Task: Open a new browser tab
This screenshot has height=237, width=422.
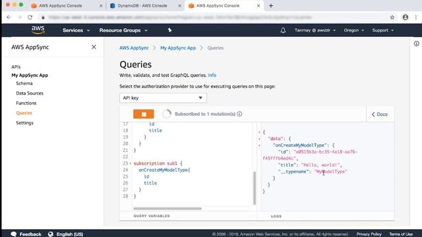Action: (x=271, y=6)
